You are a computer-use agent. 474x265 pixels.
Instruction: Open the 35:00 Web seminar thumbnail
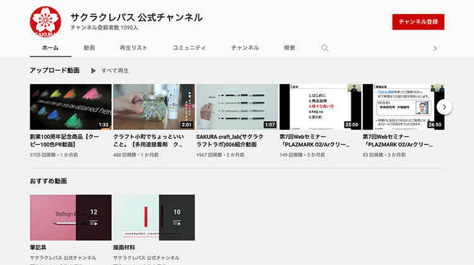click(320, 107)
